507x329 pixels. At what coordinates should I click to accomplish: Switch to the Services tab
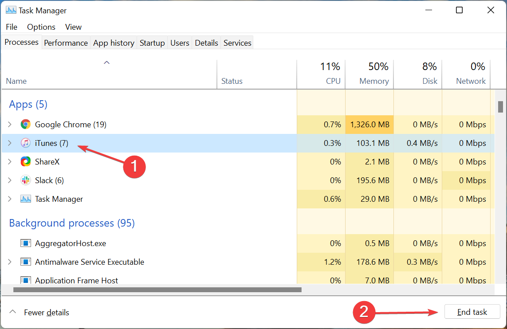(x=237, y=42)
